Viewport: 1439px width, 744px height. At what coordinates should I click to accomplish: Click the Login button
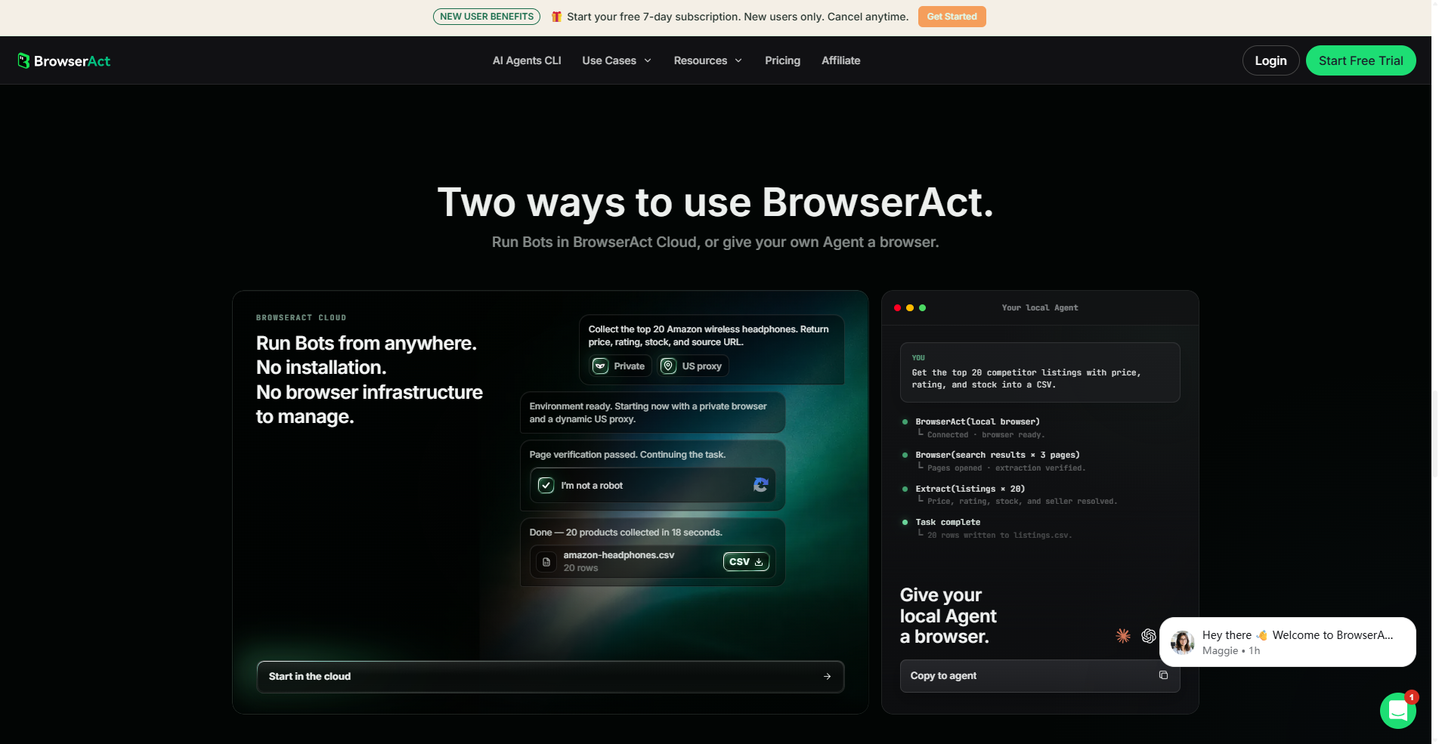[1270, 60]
